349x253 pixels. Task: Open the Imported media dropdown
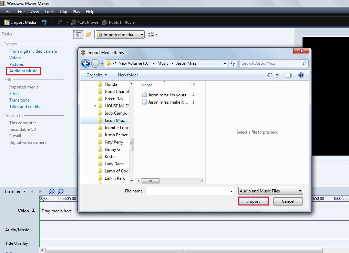[120, 34]
